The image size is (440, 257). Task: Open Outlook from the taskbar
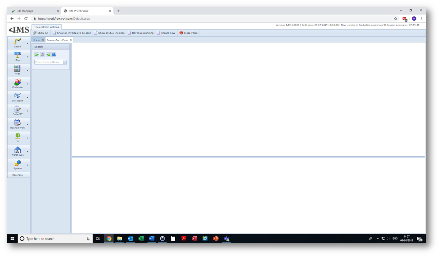tap(130, 239)
